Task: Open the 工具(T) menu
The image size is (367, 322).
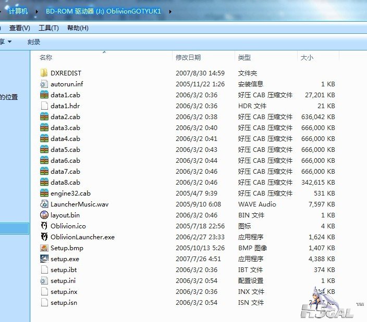Action: coord(48,28)
